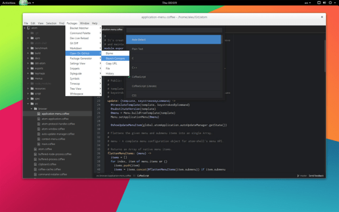Click the editor vertical scrollbar
Viewport: 339px width, 212px height.
tap(325, 56)
